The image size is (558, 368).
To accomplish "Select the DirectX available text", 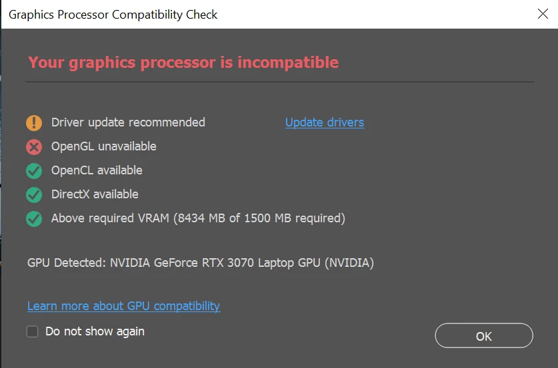I will (x=95, y=194).
